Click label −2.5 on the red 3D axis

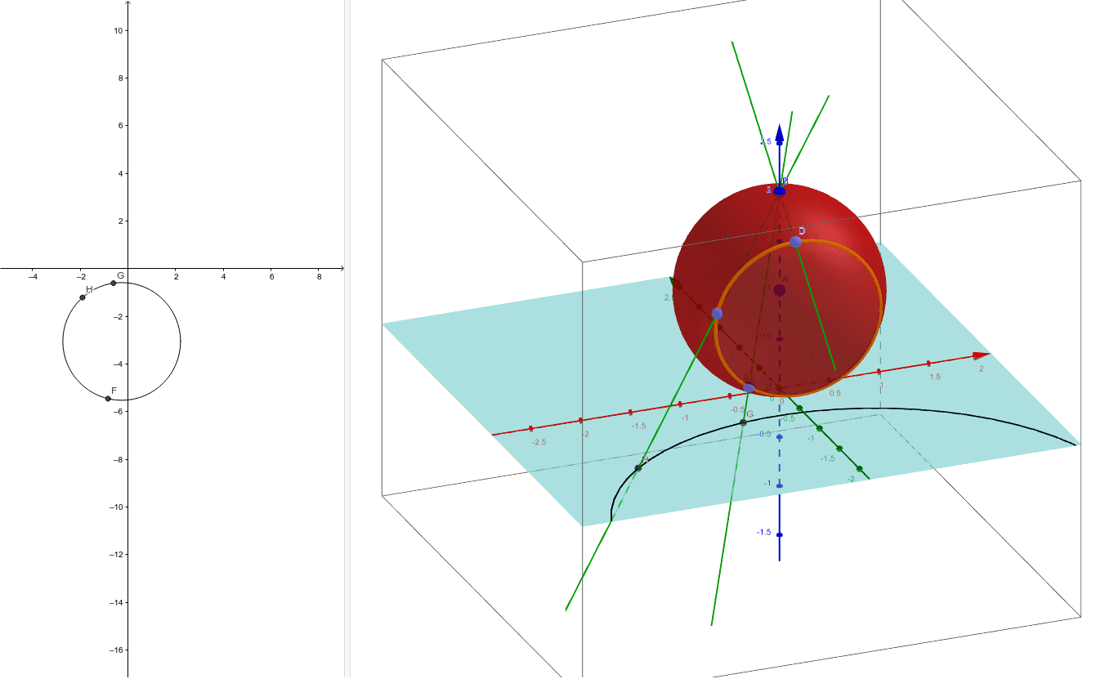(539, 442)
